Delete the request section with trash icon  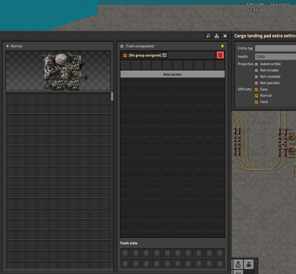pyautogui.click(x=220, y=55)
